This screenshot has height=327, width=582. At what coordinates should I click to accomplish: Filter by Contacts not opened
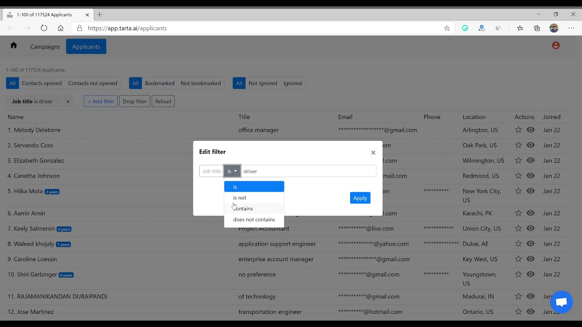(93, 83)
